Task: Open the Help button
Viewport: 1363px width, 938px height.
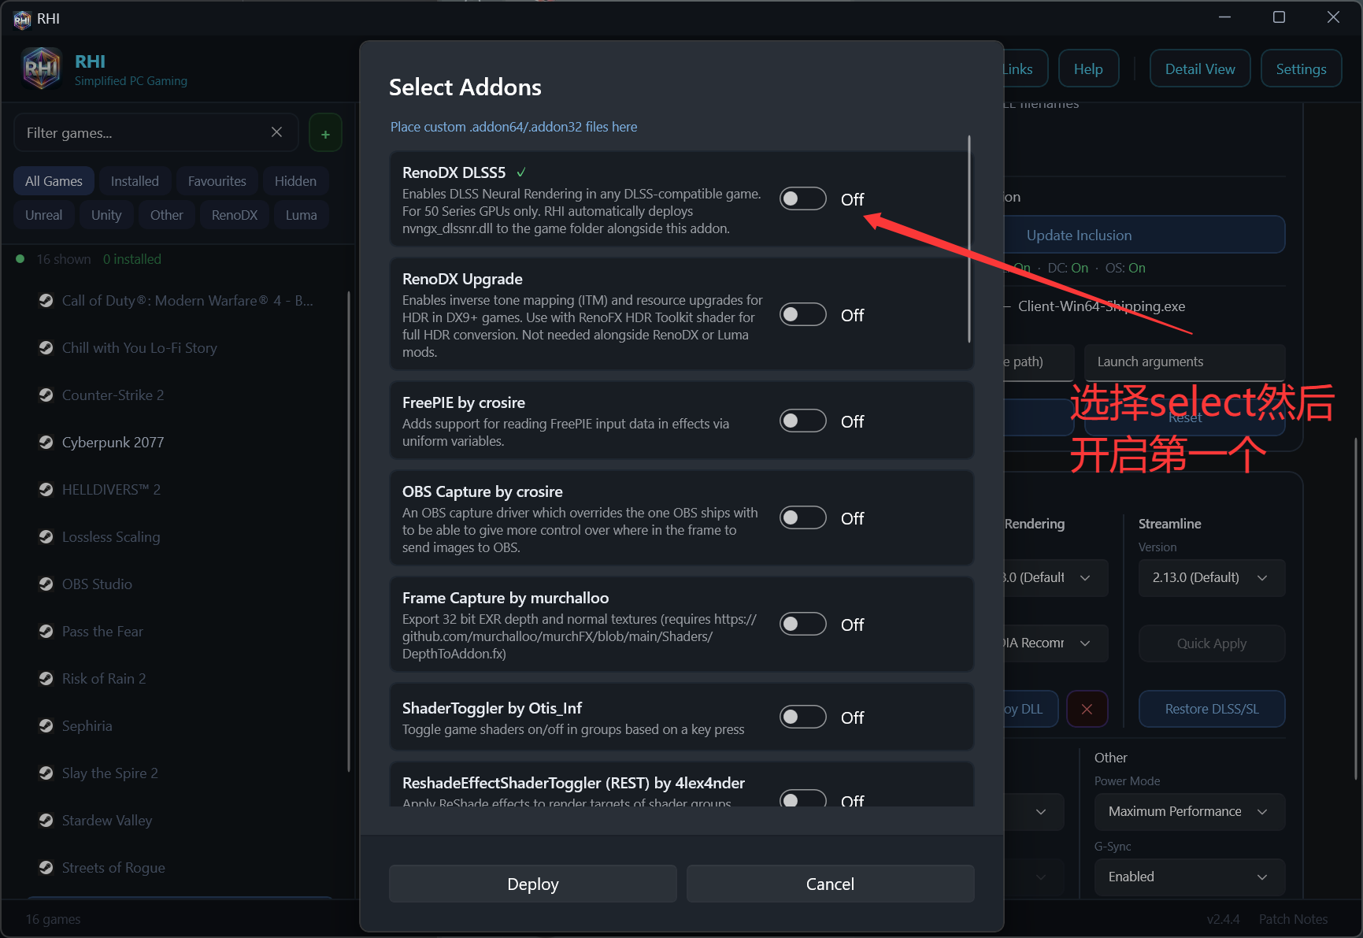Action: [1088, 69]
